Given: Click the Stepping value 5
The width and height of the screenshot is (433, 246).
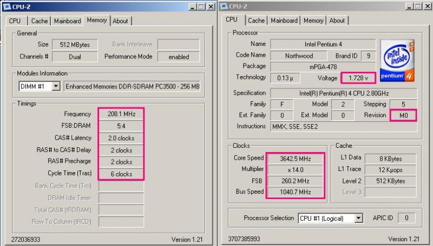Looking at the screenshot, I should pyautogui.click(x=403, y=104).
